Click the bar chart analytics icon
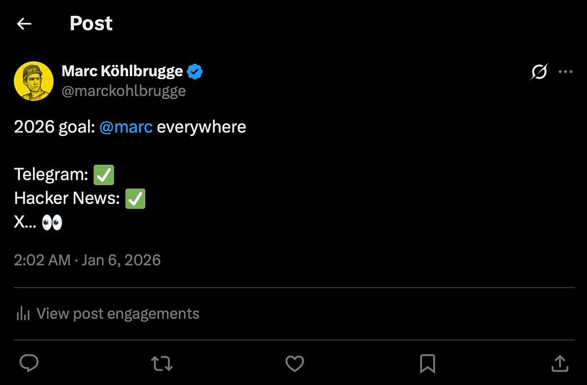The image size is (587, 385). click(x=23, y=314)
